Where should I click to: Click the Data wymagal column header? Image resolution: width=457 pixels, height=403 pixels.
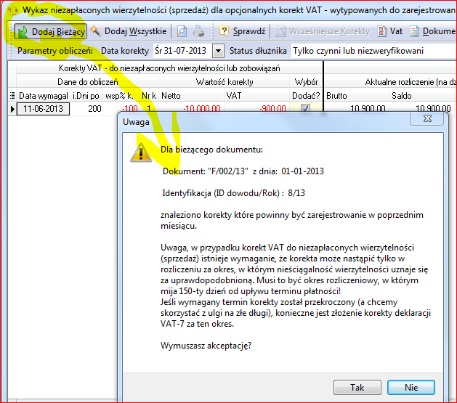tap(43, 96)
